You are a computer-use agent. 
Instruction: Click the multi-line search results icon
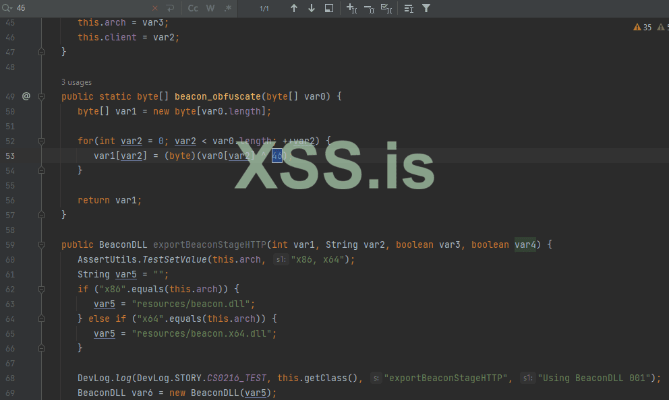(409, 8)
